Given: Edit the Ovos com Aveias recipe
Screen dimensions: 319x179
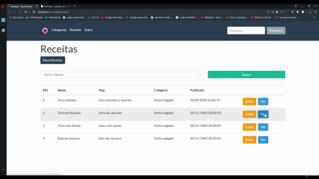Looking at the screenshot, I should pos(249,127).
